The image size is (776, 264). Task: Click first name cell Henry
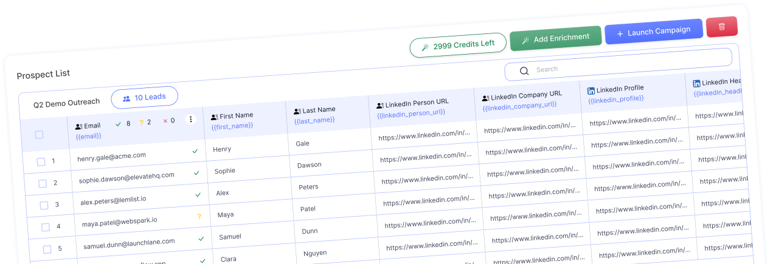[x=222, y=149]
